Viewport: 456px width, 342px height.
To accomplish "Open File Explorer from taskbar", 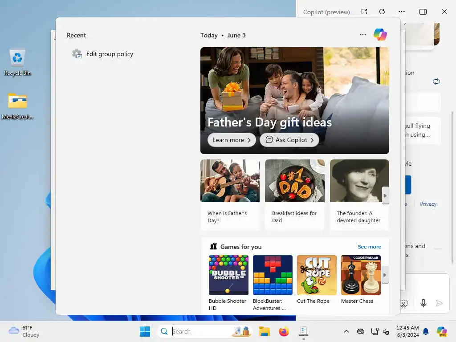I will [x=265, y=331].
